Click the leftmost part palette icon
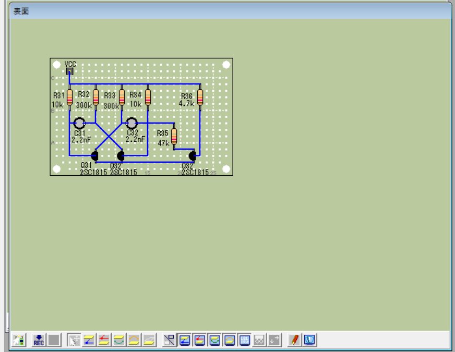 point(19,340)
